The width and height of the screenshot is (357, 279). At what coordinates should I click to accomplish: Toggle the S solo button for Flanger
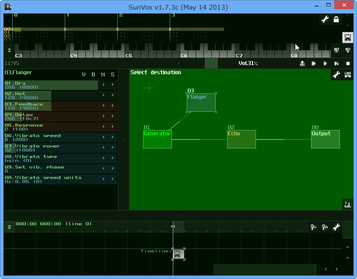point(112,75)
